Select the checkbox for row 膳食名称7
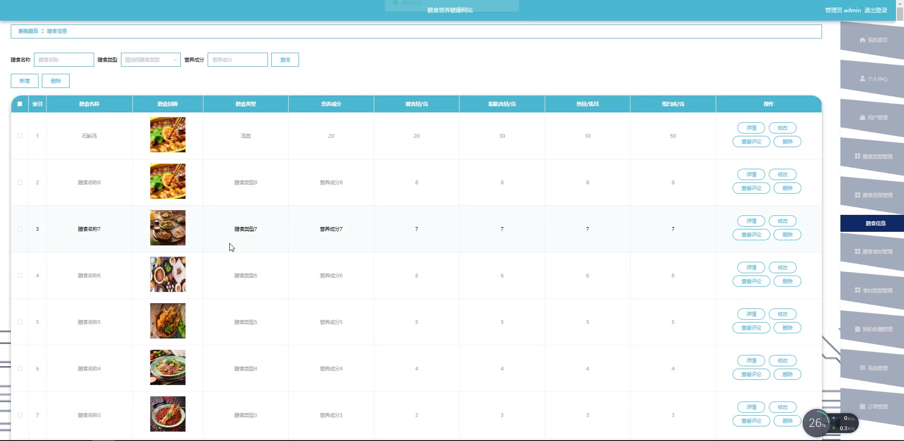 [x=20, y=229]
